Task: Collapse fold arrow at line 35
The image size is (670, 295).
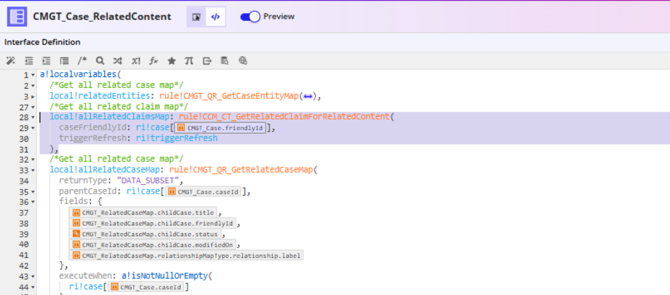Action: click(33, 192)
